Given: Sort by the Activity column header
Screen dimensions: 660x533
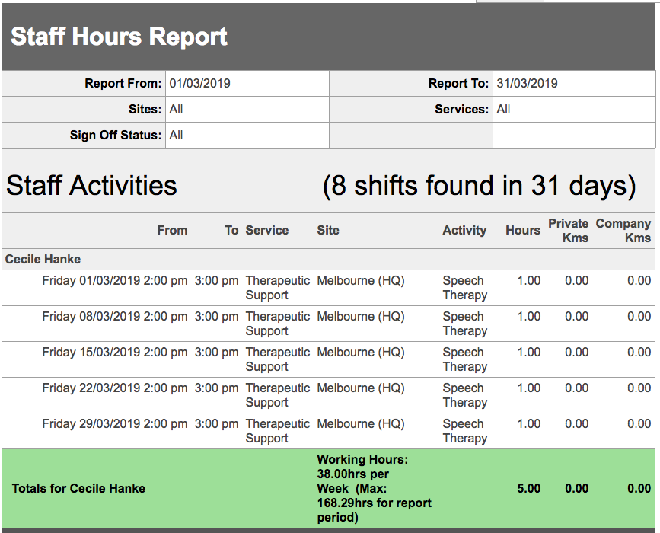Looking at the screenshot, I should coord(464,231).
